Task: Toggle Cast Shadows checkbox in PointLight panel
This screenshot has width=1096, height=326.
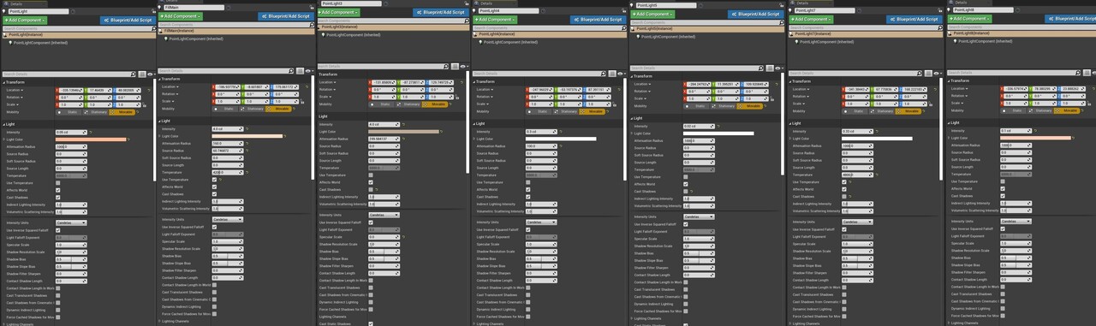Action: click(x=58, y=197)
